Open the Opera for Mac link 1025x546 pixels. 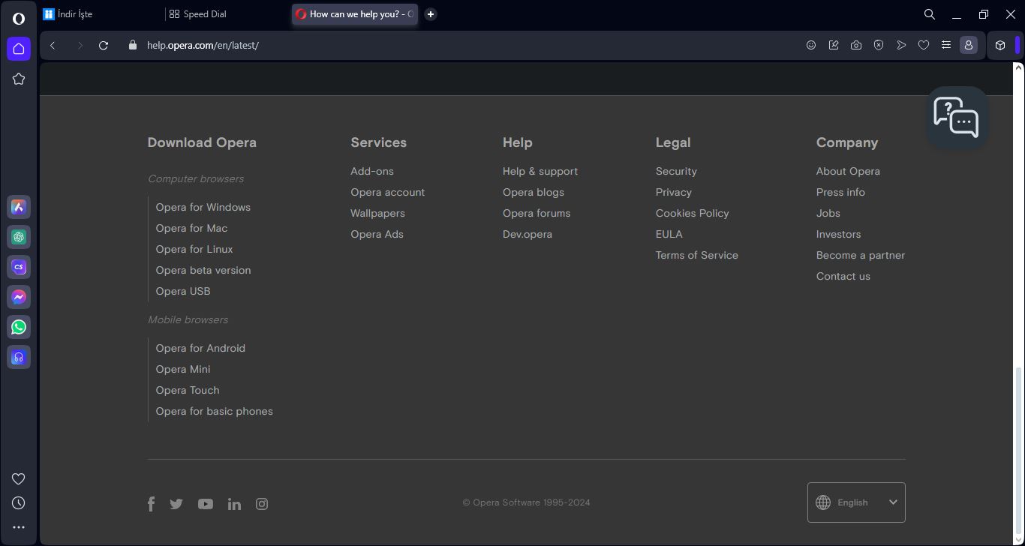click(x=191, y=228)
